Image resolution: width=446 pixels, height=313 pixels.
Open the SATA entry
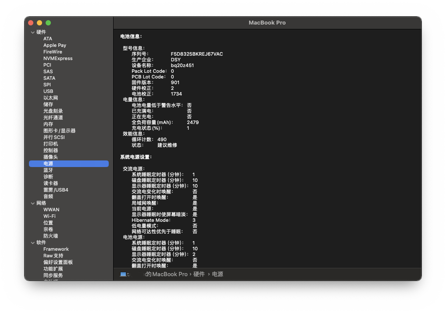click(x=49, y=78)
